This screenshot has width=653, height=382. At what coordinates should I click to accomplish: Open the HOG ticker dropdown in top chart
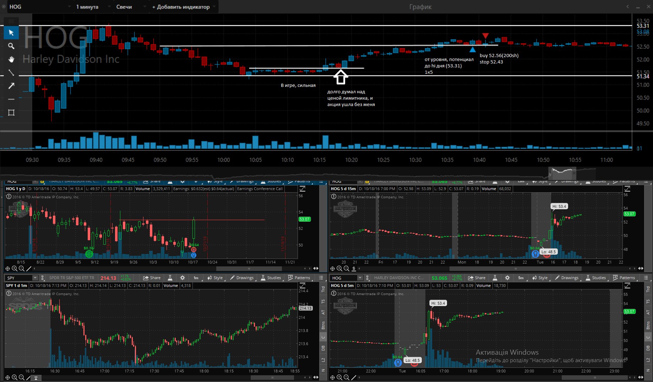tap(69, 7)
